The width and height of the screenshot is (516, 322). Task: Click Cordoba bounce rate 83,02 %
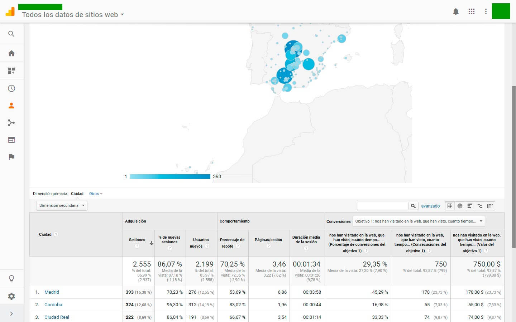(238, 305)
